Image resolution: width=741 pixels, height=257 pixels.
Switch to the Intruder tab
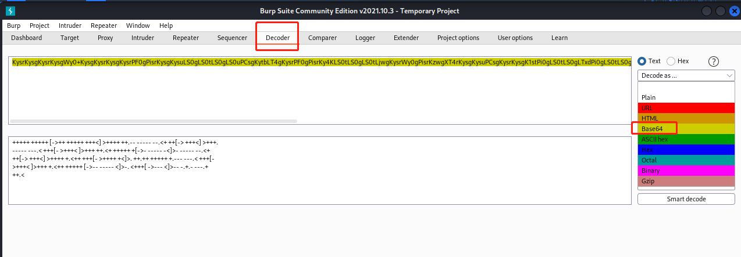(x=142, y=38)
